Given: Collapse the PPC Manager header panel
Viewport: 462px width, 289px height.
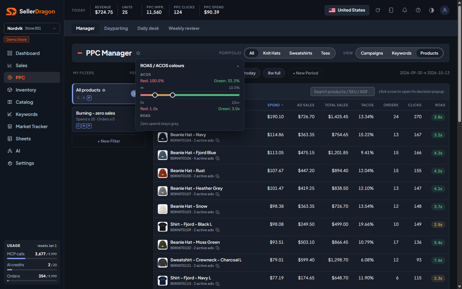Looking at the screenshot, I should pos(80,53).
